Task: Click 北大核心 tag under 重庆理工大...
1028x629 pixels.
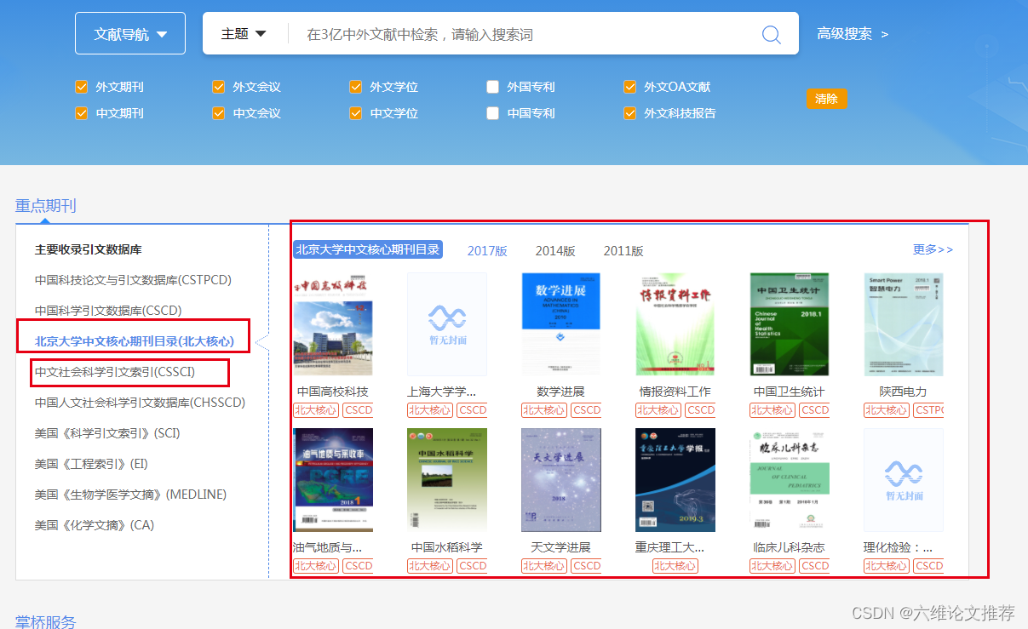Action: 675,566
